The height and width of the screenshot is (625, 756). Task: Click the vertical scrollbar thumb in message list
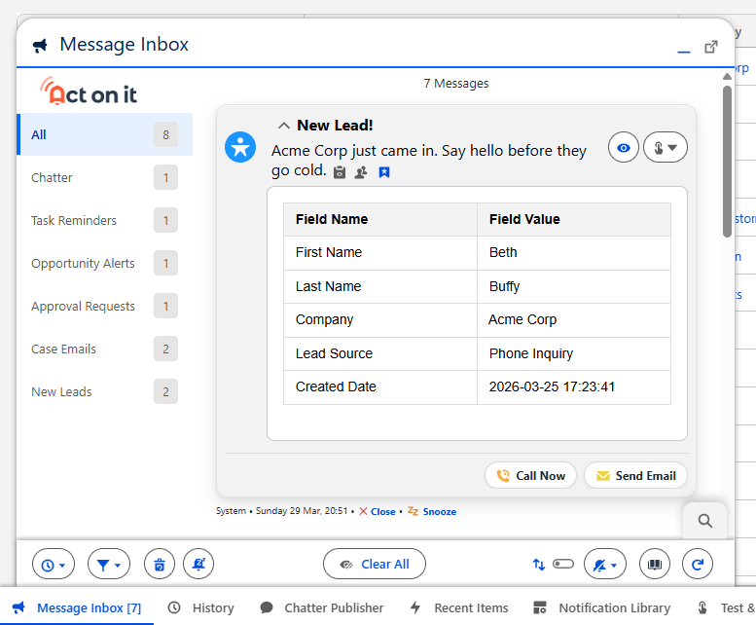pyautogui.click(x=727, y=162)
